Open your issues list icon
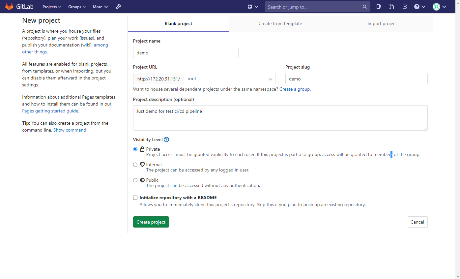This screenshot has width=460, height=279. 379,7
